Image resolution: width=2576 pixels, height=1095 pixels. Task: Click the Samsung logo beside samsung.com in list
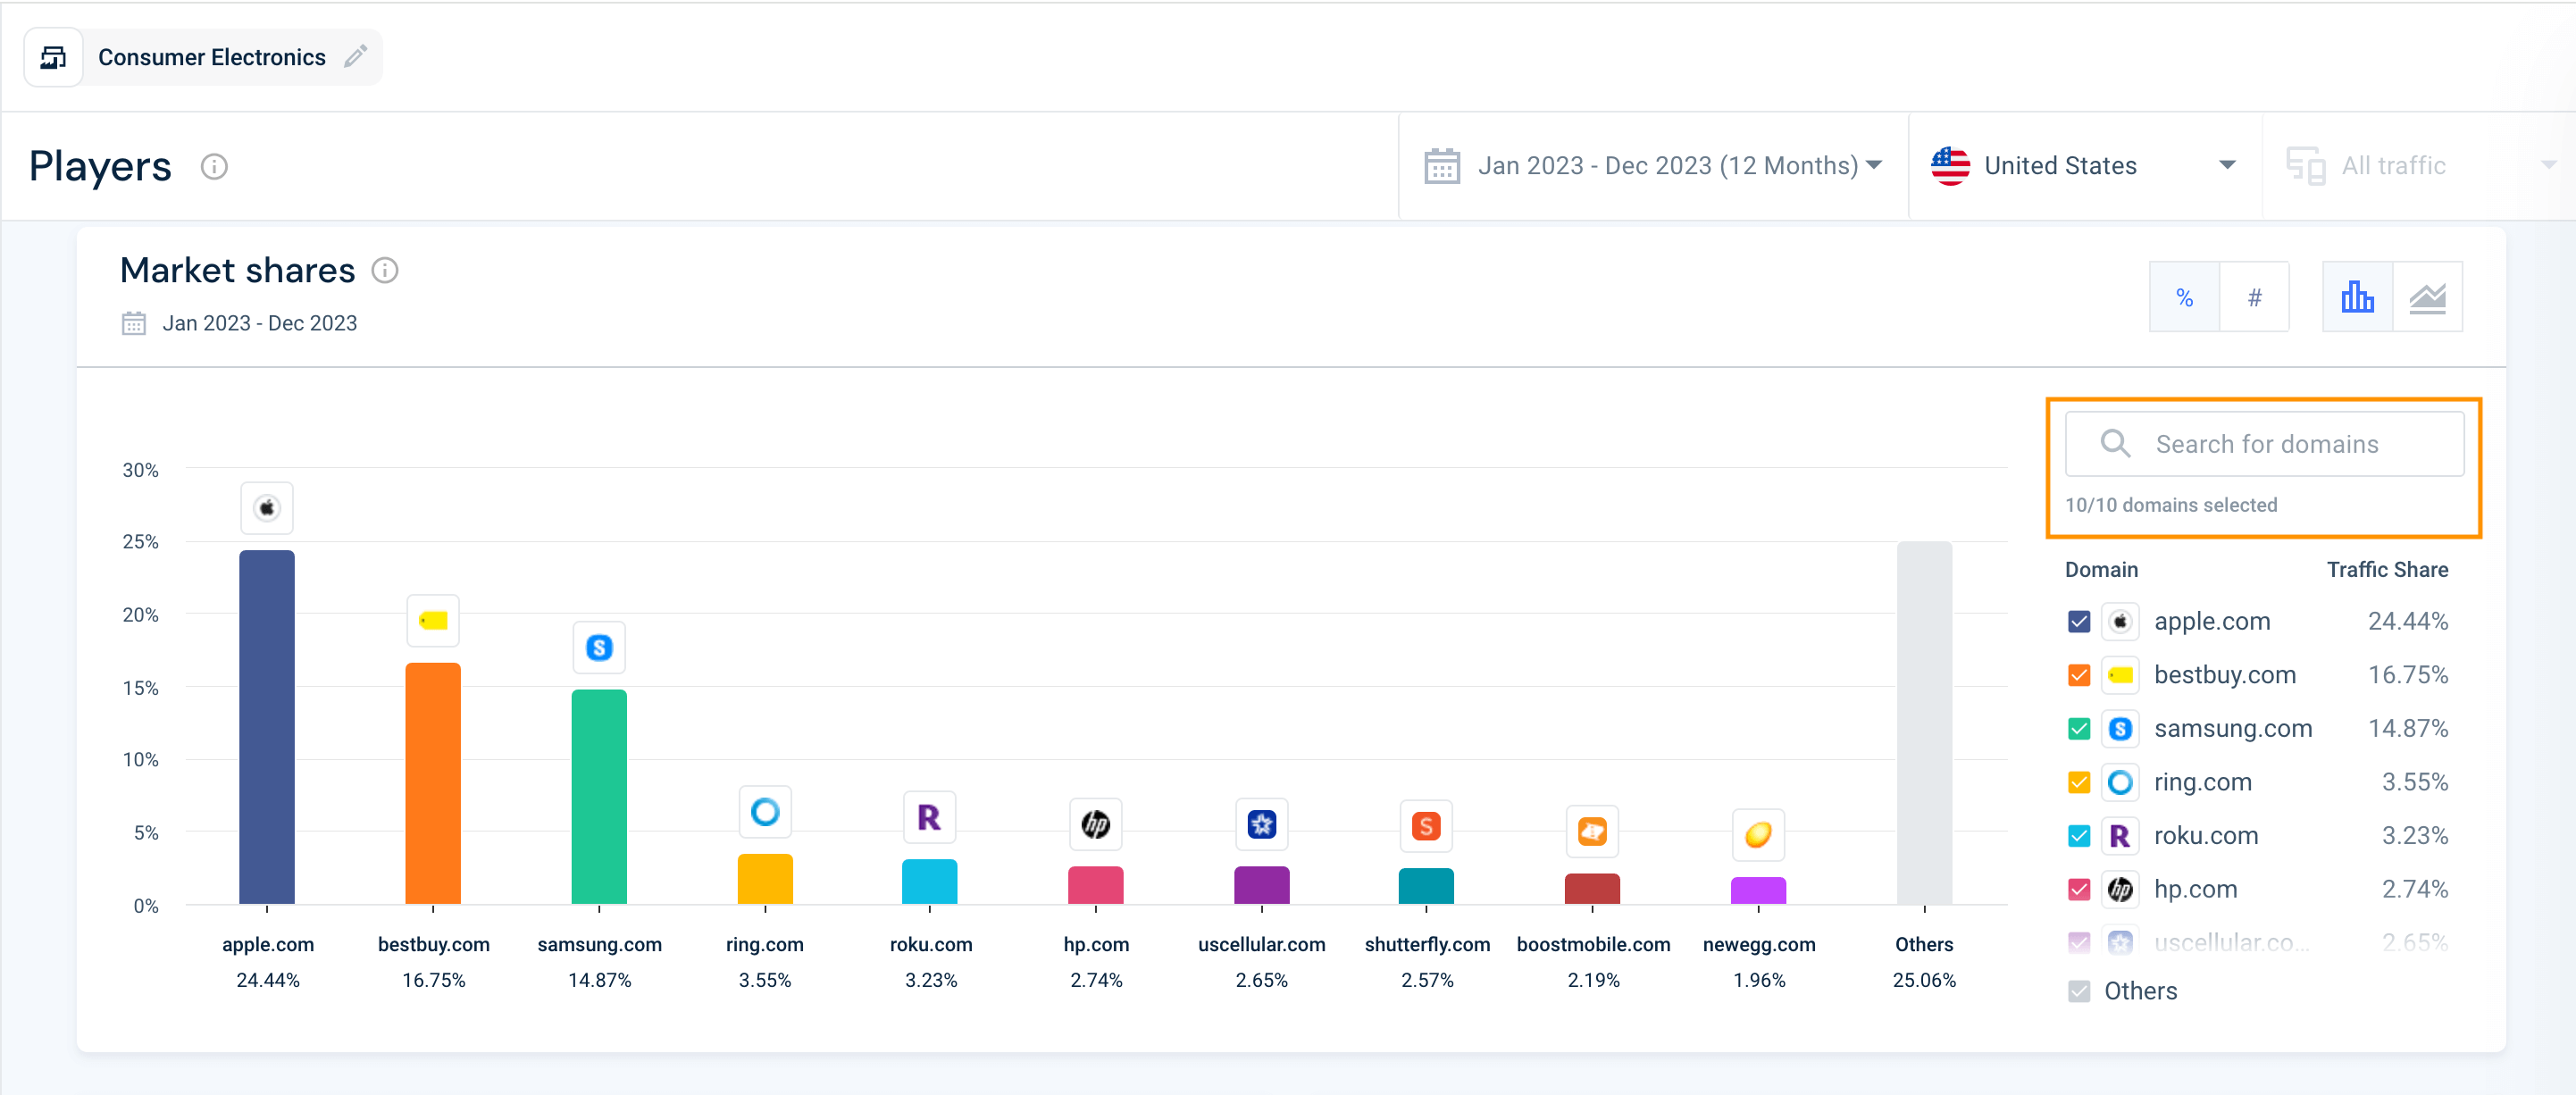2121,728
